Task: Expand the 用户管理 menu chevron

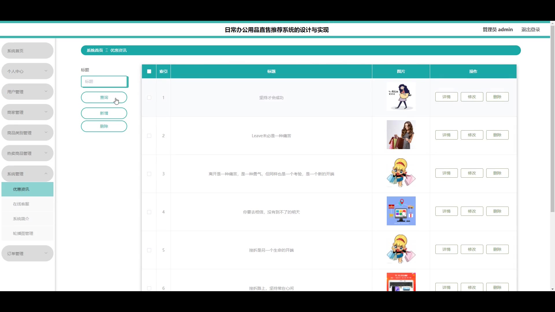Action: (46, 91)
